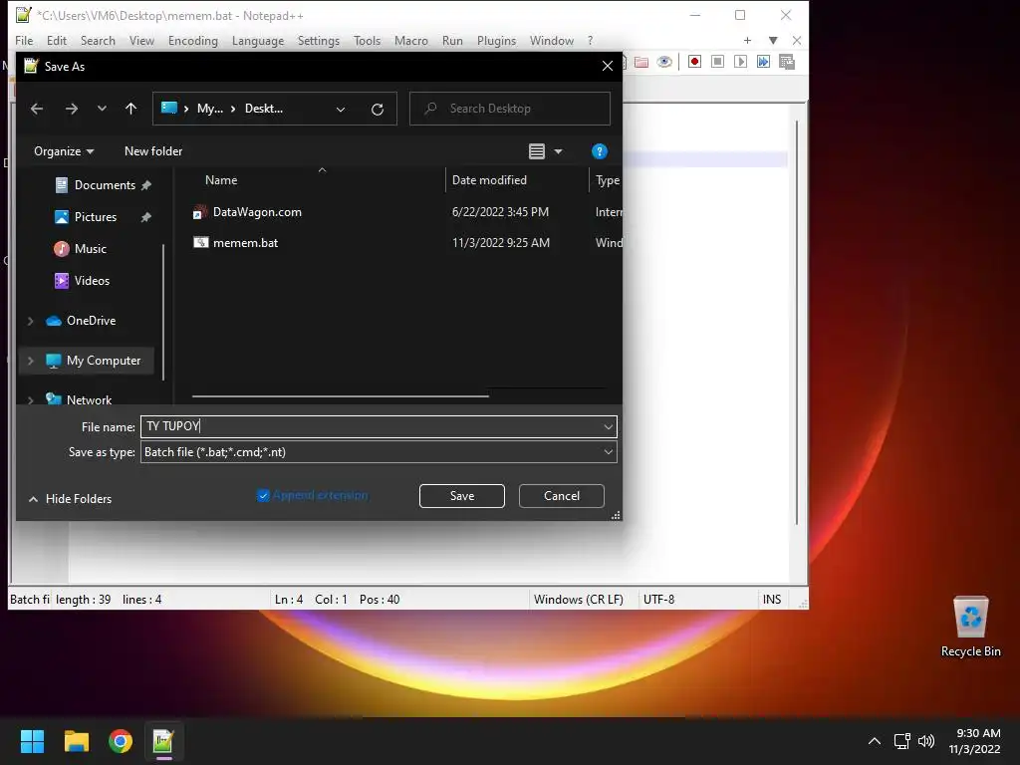Select the DataWagon.com file
1020x765 pixels.
[257, 212]
